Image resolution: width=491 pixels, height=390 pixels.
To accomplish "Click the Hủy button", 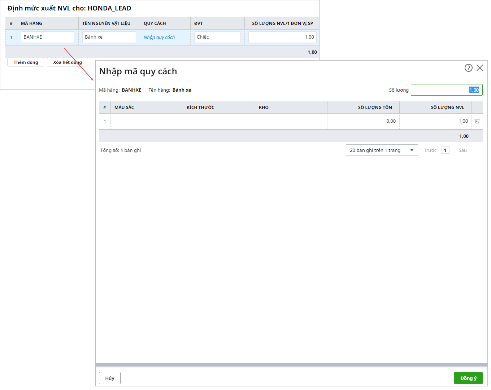I will click(110, 378).
